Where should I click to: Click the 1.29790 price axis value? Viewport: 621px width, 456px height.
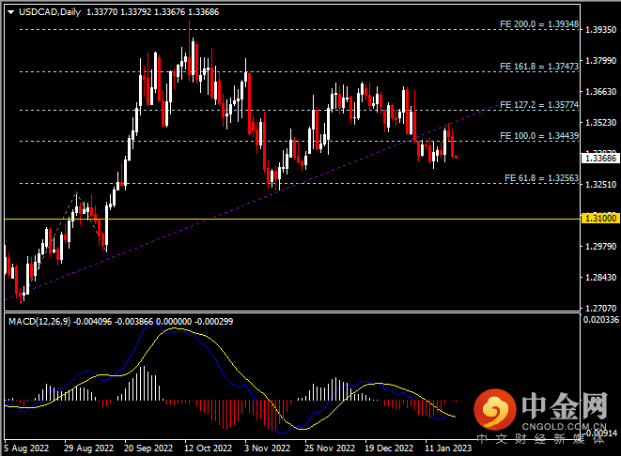pos(601,247)
